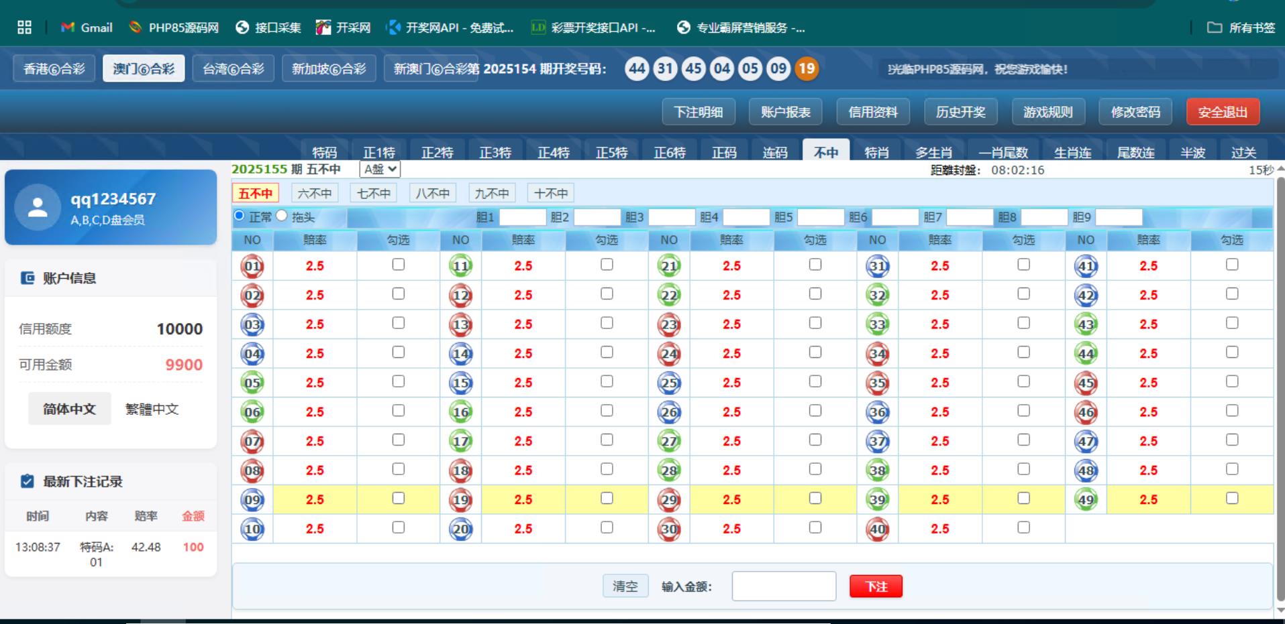Click green number ball 11

point(460,266)
